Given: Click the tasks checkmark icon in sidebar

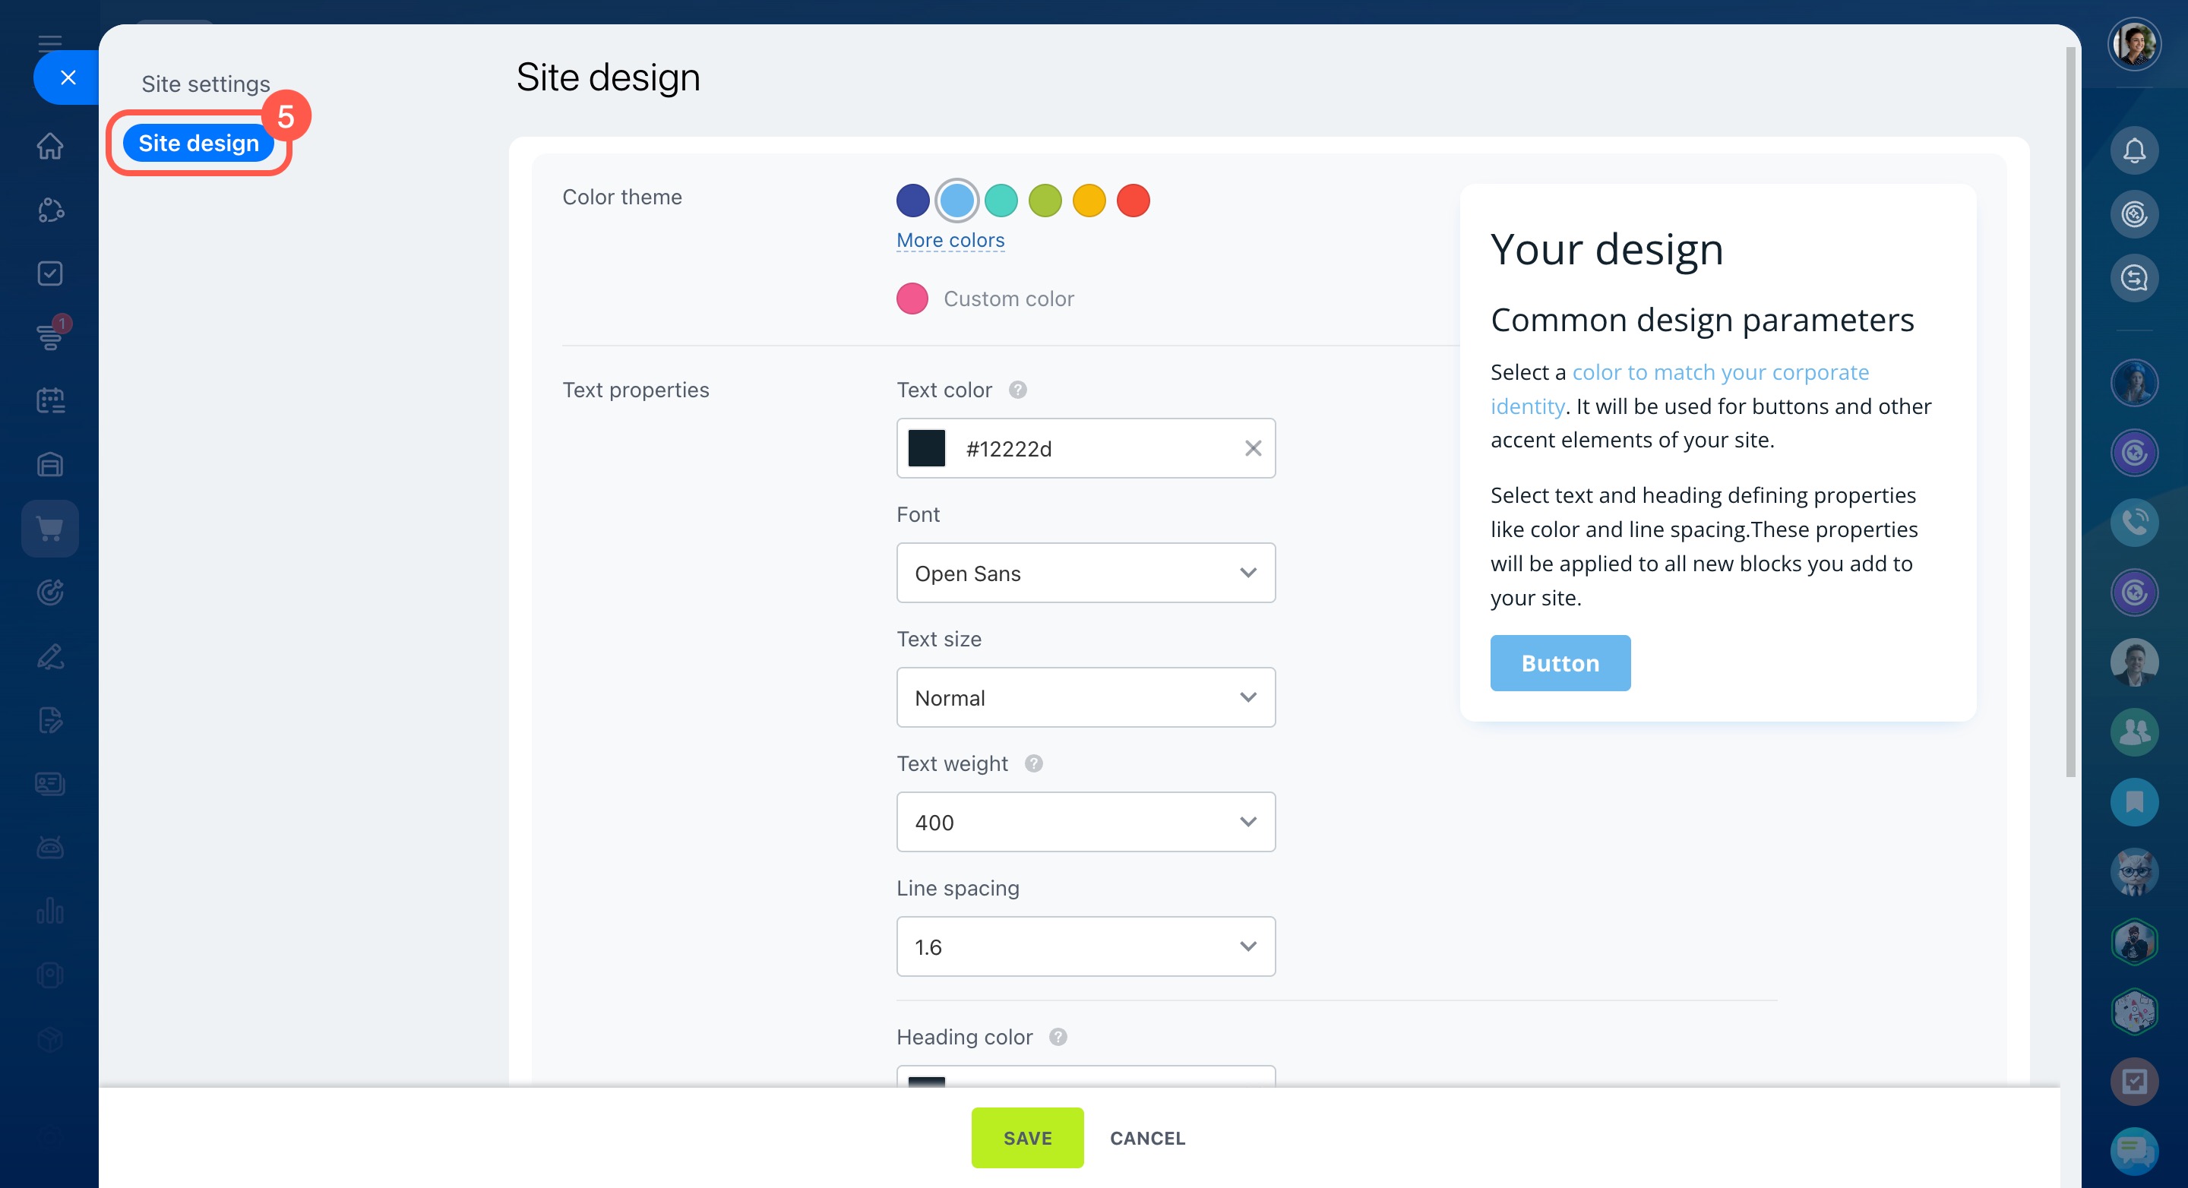Looking at the screenshot, I should (50, 273).
